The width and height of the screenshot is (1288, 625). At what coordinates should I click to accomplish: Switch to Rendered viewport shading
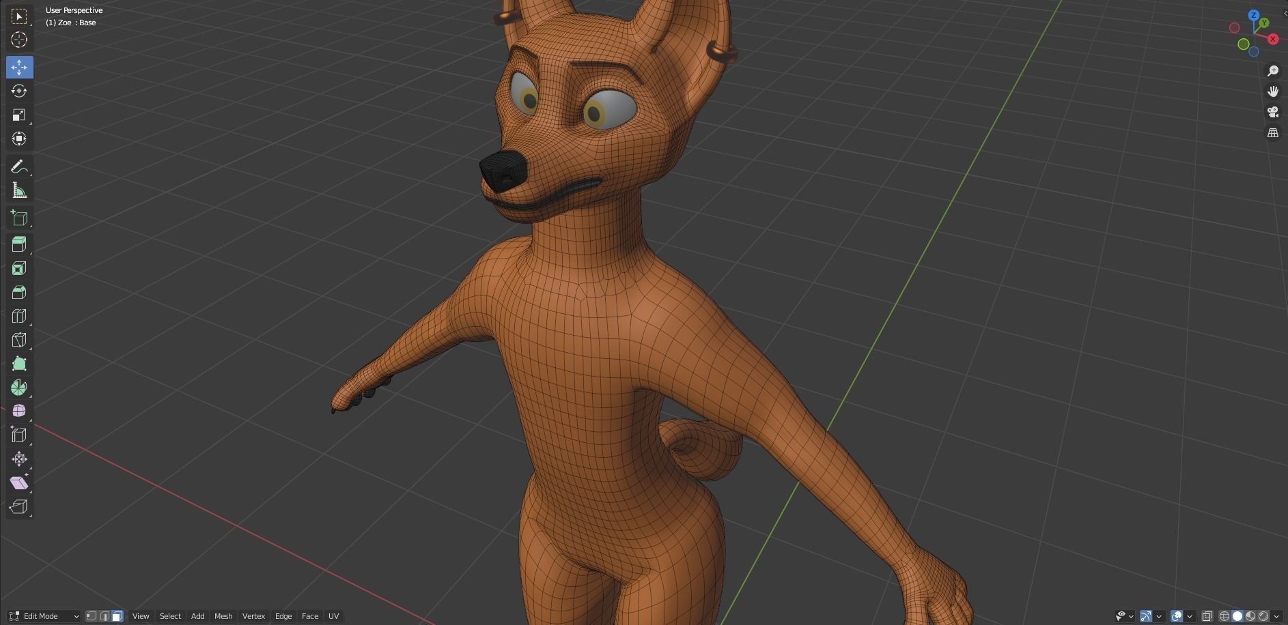coord(1263,616)
